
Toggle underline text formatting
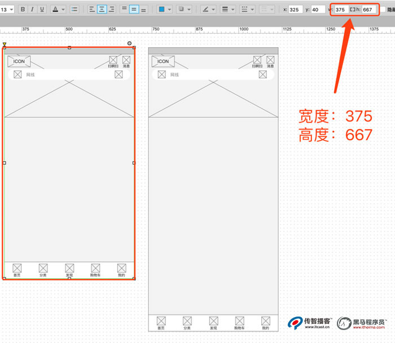(x=42, y=10)
